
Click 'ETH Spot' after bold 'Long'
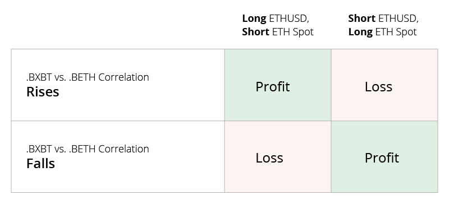coord(396,32)
